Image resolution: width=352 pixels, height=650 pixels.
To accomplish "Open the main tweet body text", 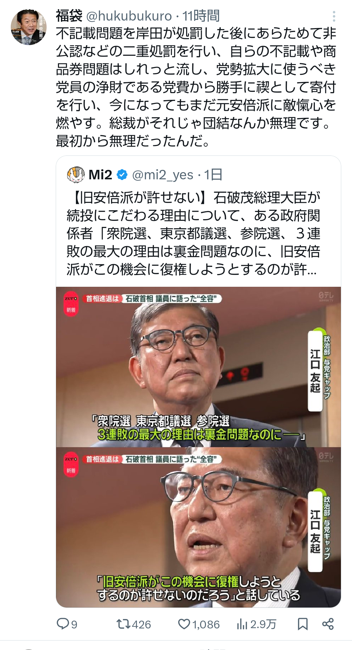I will (x=196, y=87).
